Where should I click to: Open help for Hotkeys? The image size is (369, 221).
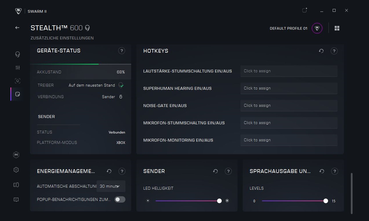(334, 51)
